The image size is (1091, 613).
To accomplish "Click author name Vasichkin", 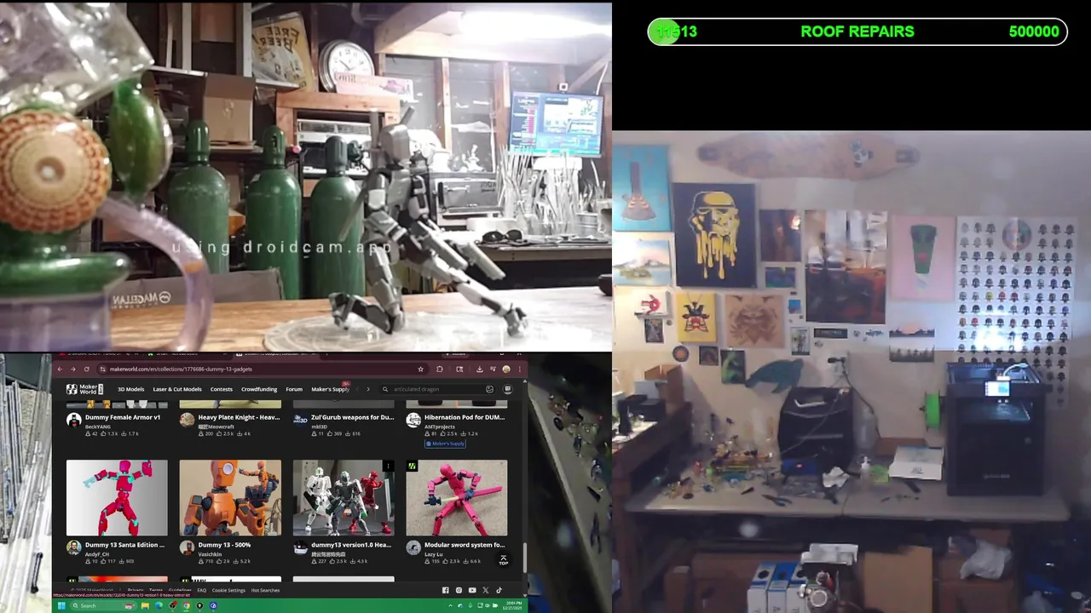I will coord(211,554).
